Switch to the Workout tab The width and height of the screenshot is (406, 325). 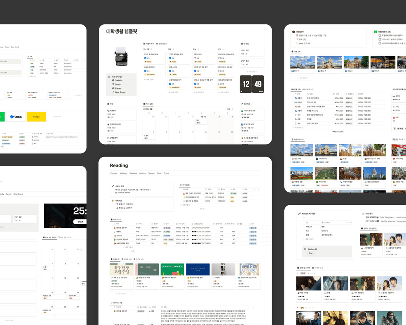pos(123,173)
